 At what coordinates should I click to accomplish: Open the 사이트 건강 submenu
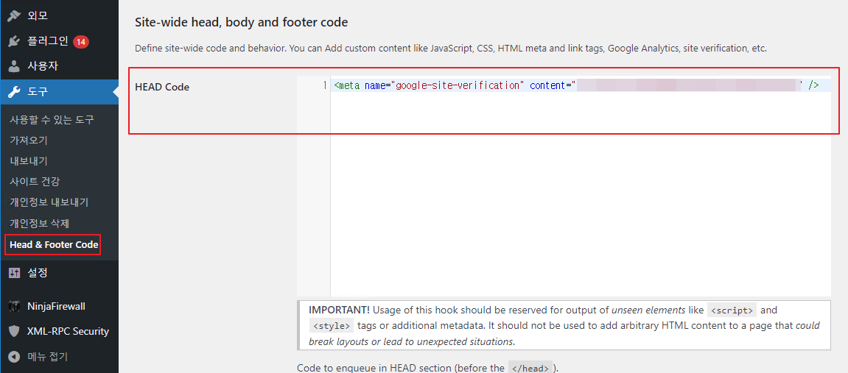coord(35,182)
